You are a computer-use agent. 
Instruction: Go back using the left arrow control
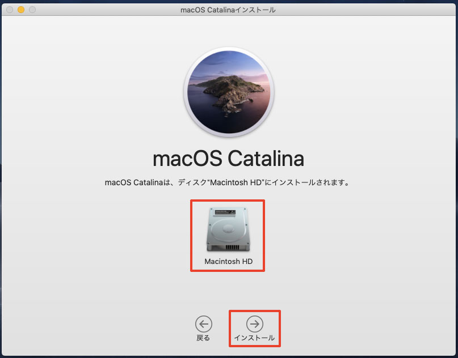click(x=204, y=324)
